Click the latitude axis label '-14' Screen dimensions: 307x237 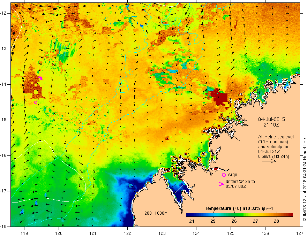(3, 84)
